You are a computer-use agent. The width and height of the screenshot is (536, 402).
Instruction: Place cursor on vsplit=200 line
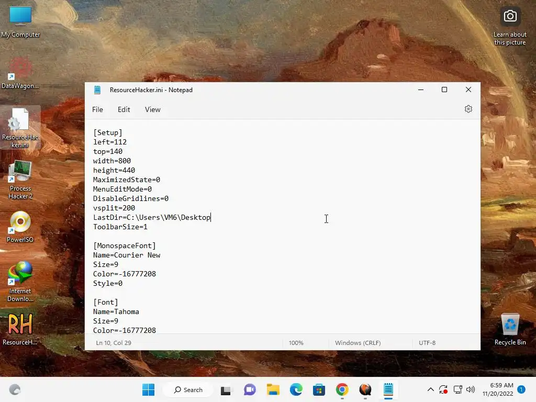point(114,208)
